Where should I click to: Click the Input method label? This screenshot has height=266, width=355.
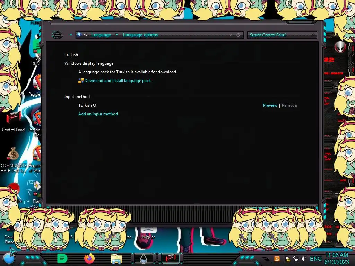(77, 97)
